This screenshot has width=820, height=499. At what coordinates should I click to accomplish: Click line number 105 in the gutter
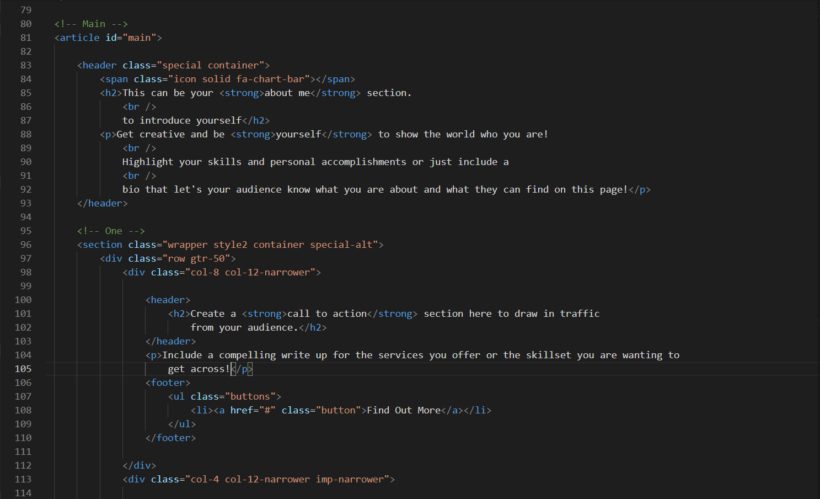click(23, 369)
